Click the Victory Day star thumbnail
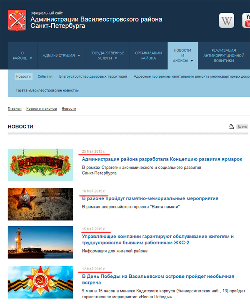 pos(40,282)
